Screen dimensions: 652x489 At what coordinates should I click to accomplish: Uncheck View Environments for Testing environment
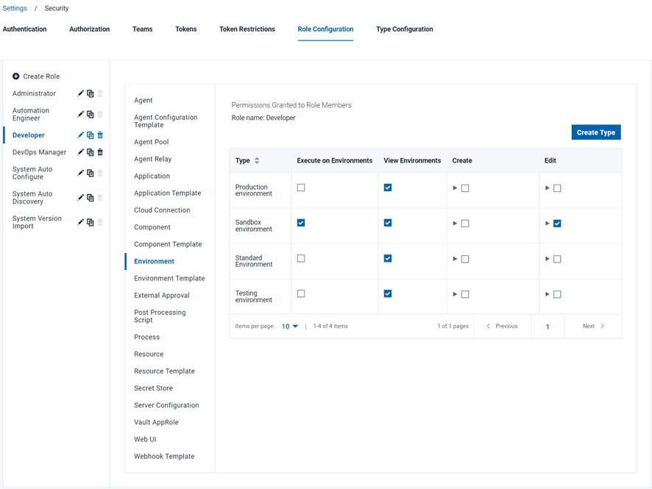coord(388,293)
